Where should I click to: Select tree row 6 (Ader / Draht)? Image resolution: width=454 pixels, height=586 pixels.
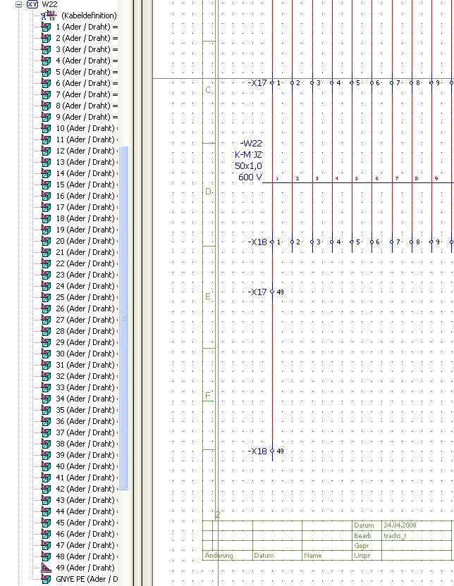pos(87,83)
